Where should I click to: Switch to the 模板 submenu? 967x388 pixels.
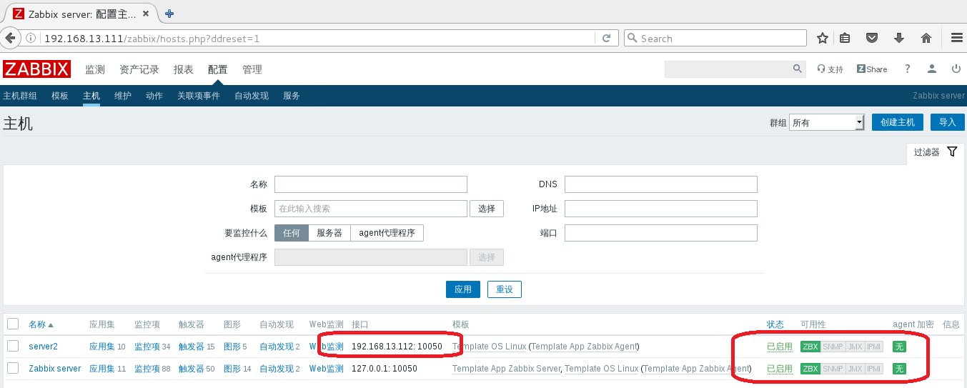coord(60,96)
